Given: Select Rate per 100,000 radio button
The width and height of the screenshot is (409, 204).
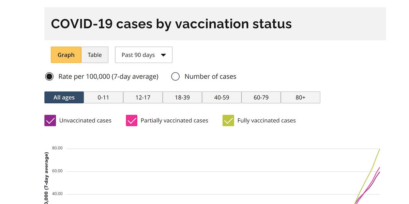Looking at the screenshot, I should tap(49, 76).
